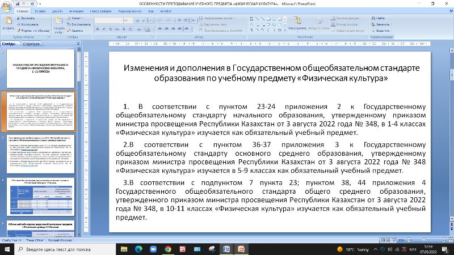Open Arrange (Упорядочить) menu
This screenshot has height=255, width=454.
click(x=297, y=23)
